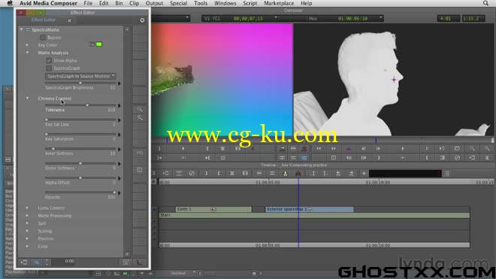Click the magnifier icon in Composer toolbar
This screenshot has width=496, height=279.
pyautogui.click(x=472, y=149)
